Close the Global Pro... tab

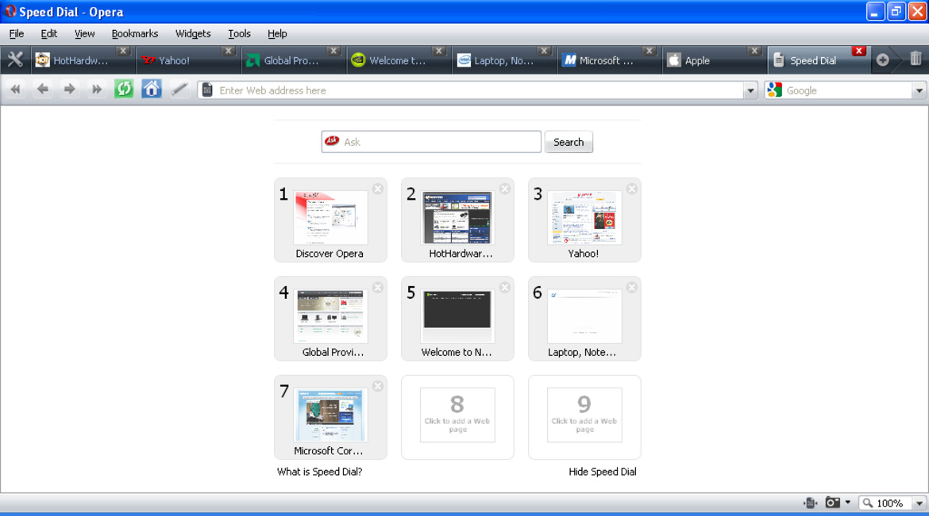333,51
